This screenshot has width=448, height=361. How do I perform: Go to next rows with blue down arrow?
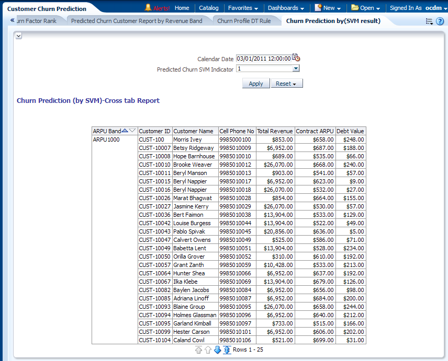click(217, 350)
